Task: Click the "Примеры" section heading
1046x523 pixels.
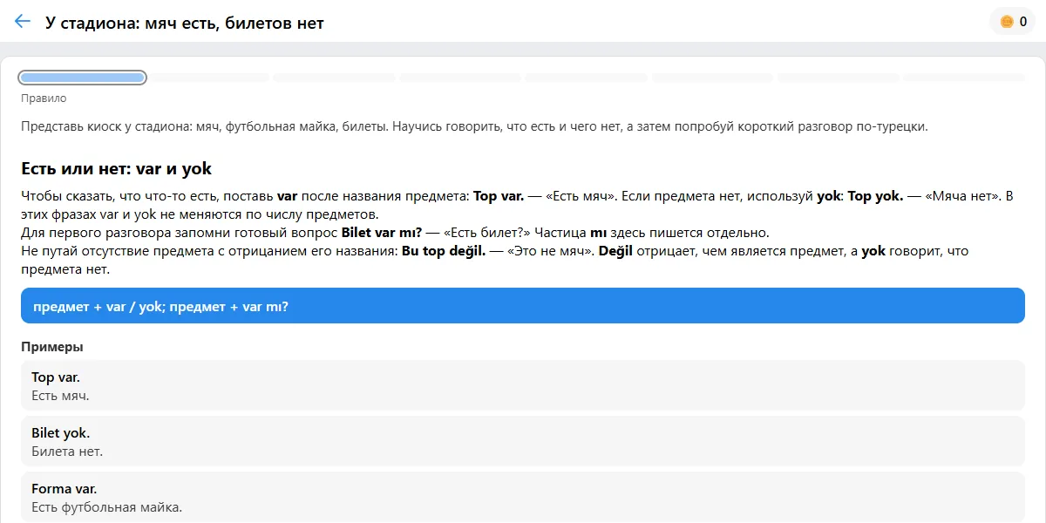Action: pyautogui.click(x=52, y=347)
